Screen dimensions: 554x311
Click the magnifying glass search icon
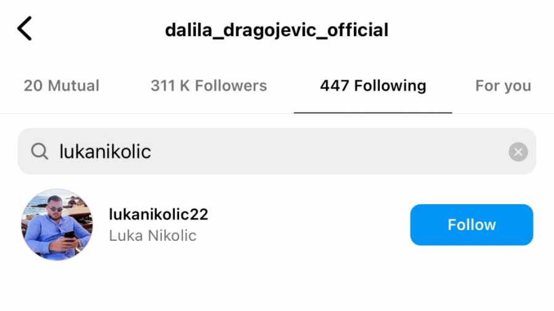point(39,152)
